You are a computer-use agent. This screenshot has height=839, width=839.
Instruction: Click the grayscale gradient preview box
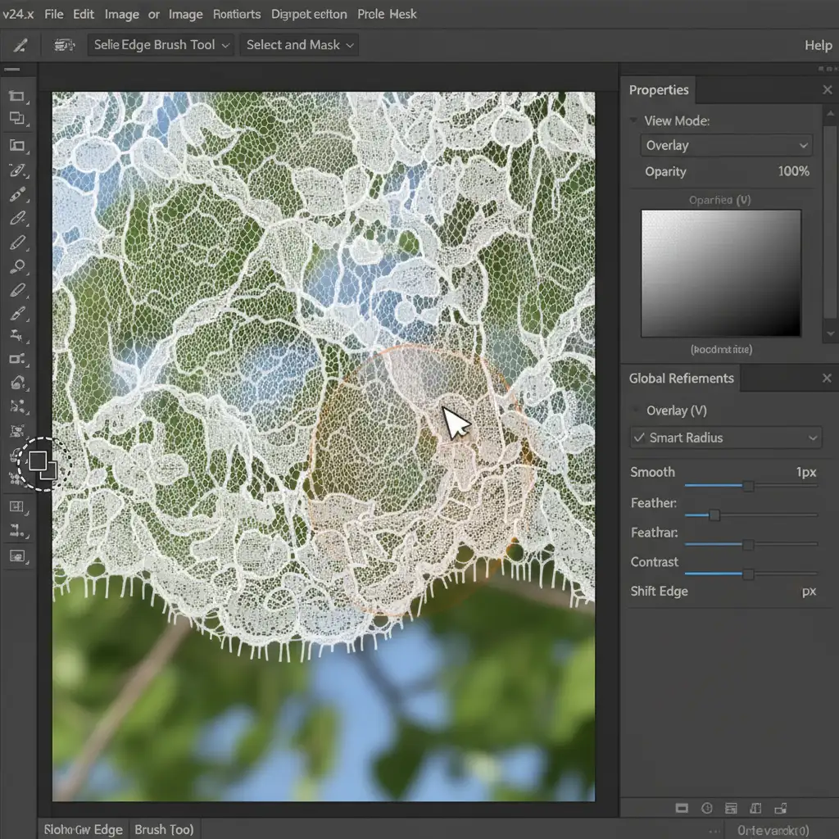[x=721, y=273]
